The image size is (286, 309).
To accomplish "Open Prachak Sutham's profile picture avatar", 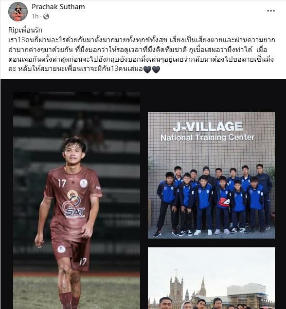I will coord(18,12).
